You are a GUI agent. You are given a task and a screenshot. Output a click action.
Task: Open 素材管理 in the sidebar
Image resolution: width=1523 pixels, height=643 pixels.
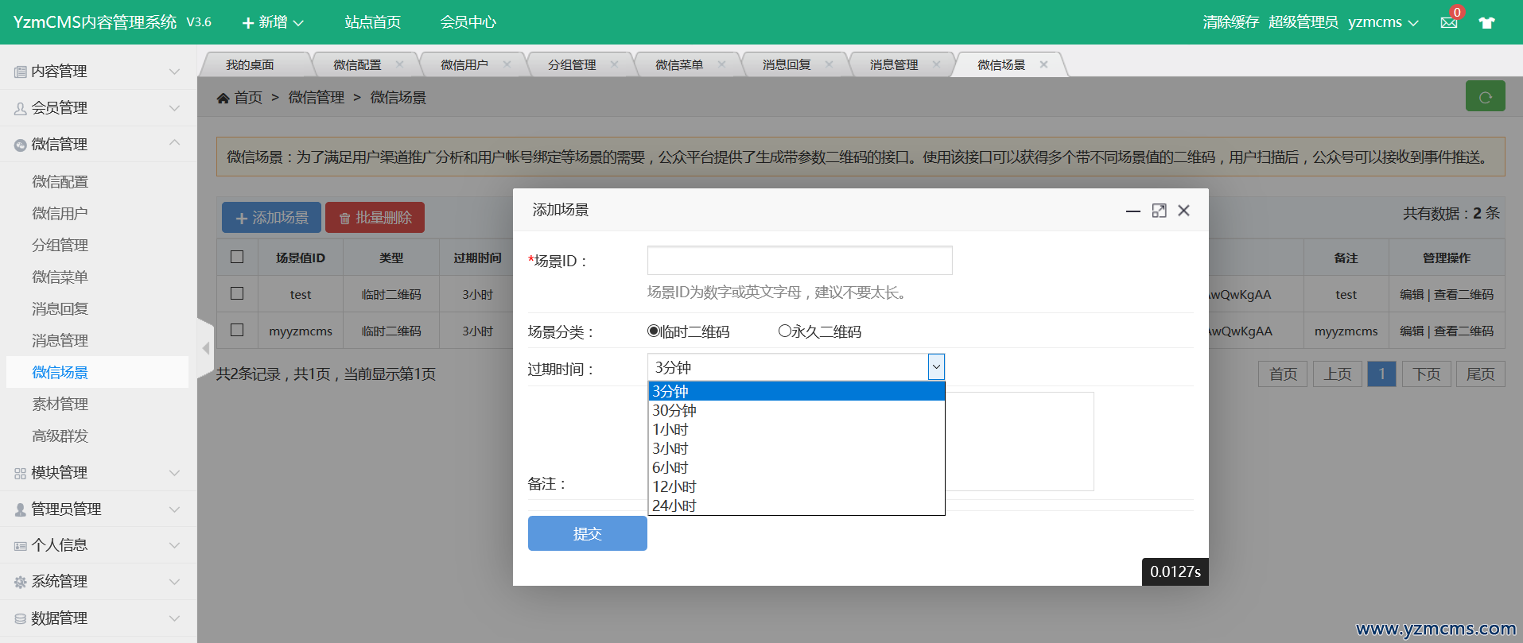tap(60, 404)
